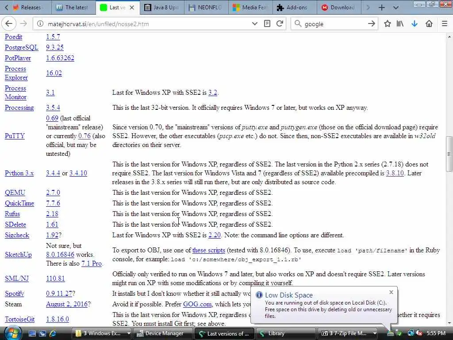Follow the PuTTY link
Screen dimensions: 453x340
[15, 136]
